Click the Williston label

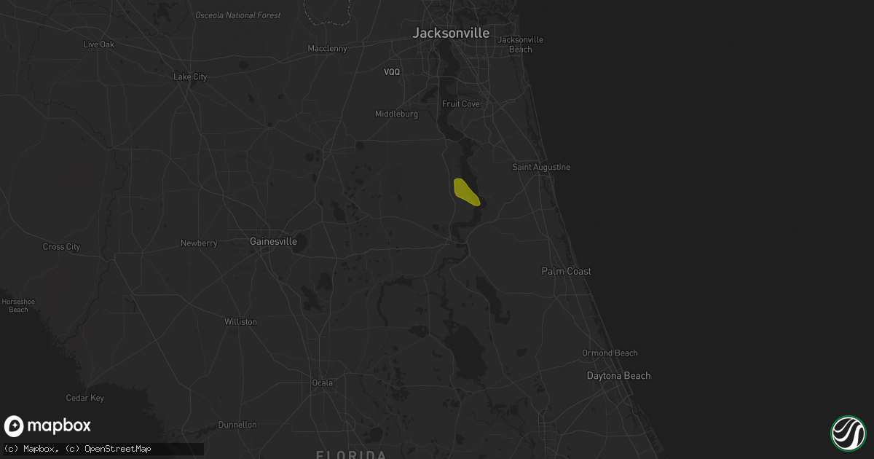point(240,321)
